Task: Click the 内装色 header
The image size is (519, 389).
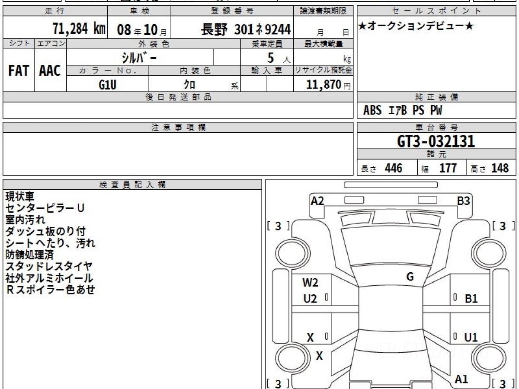Action: click(195, 70)
